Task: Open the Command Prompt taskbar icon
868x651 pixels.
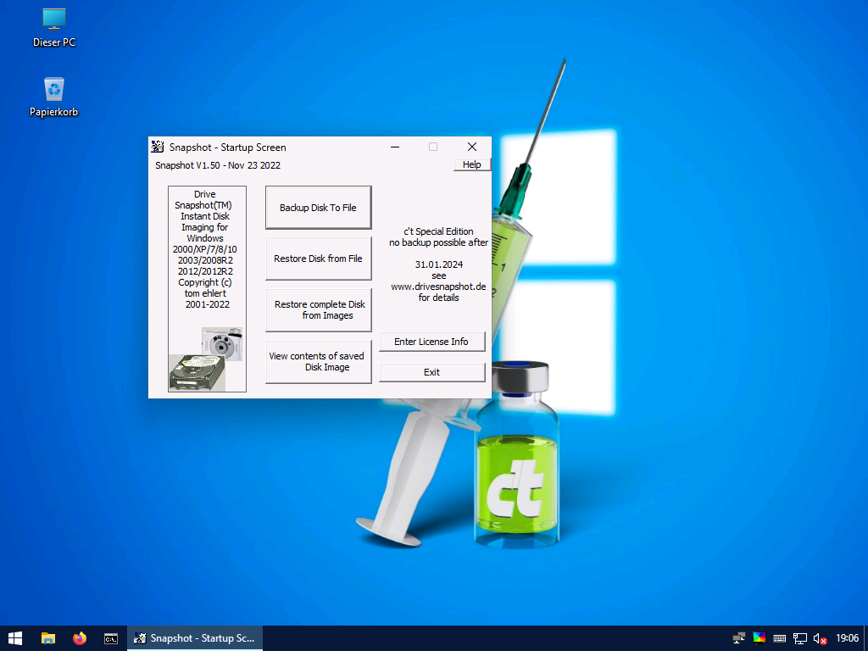Action: click(111, 638)
